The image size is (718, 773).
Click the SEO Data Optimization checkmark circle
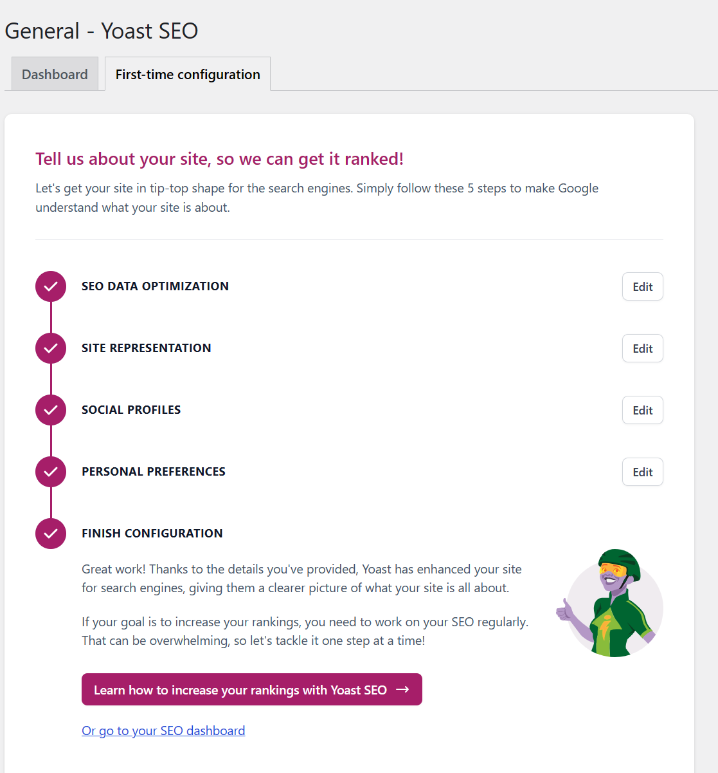pyautogui.click(x=51, y=286)
